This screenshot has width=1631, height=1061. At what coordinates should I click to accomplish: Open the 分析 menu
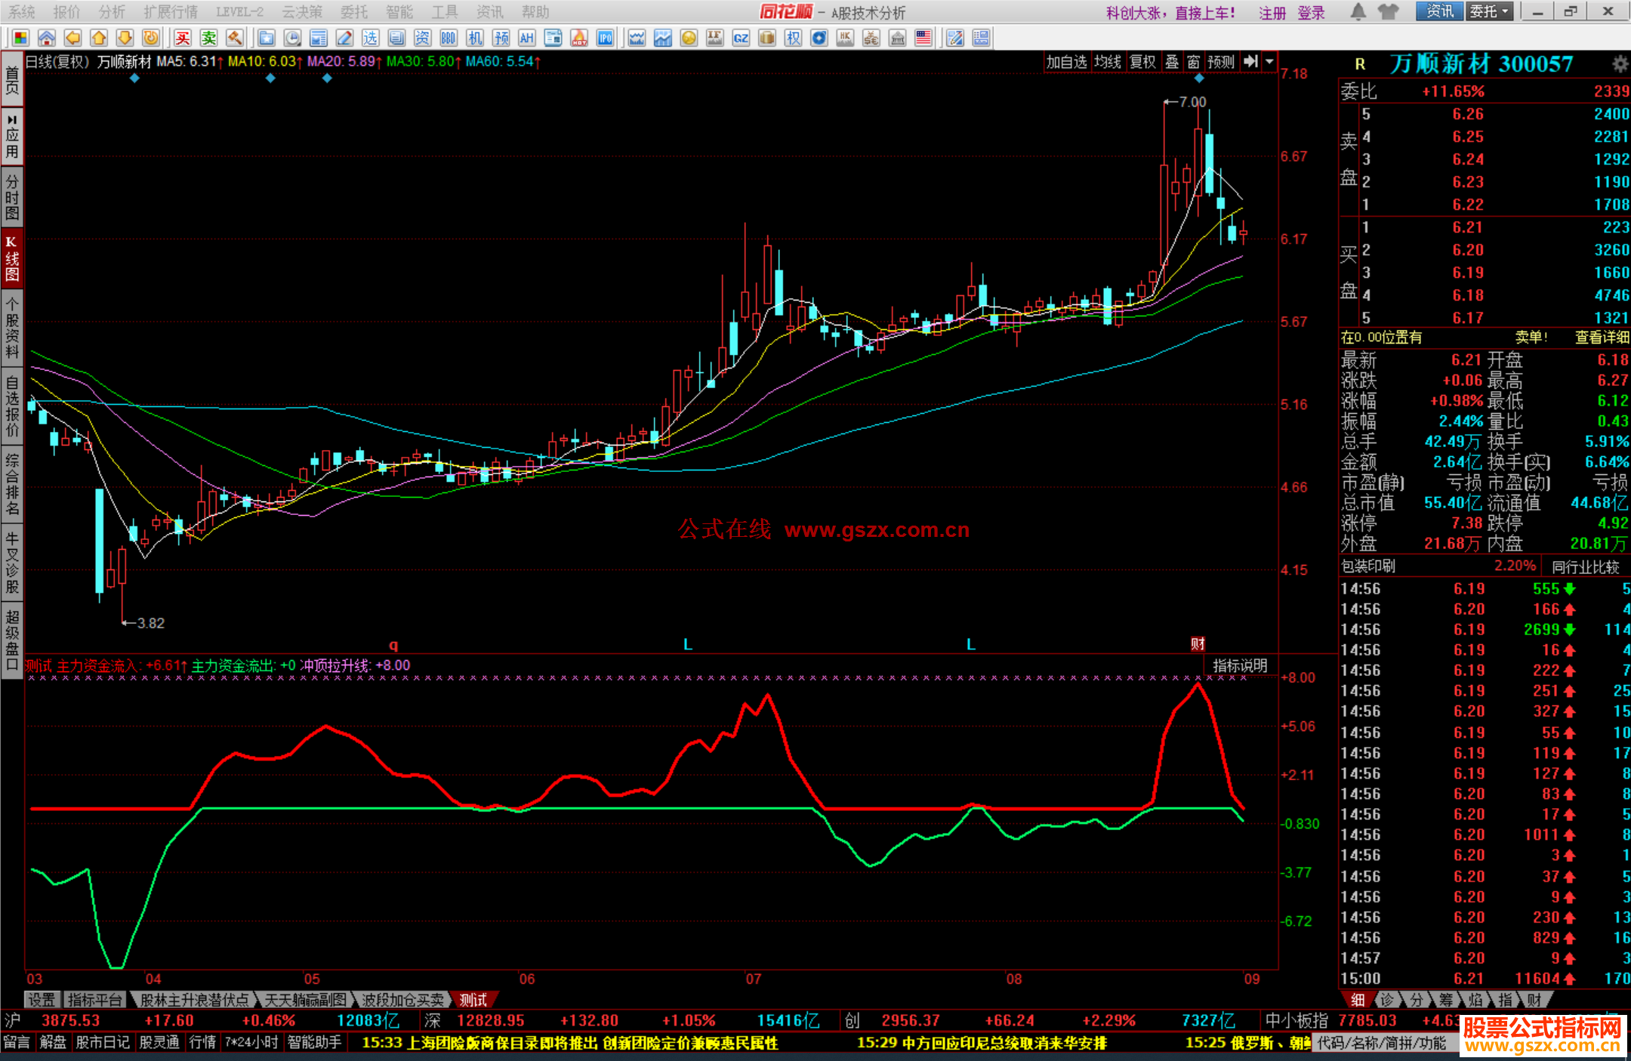pos(112,12)
